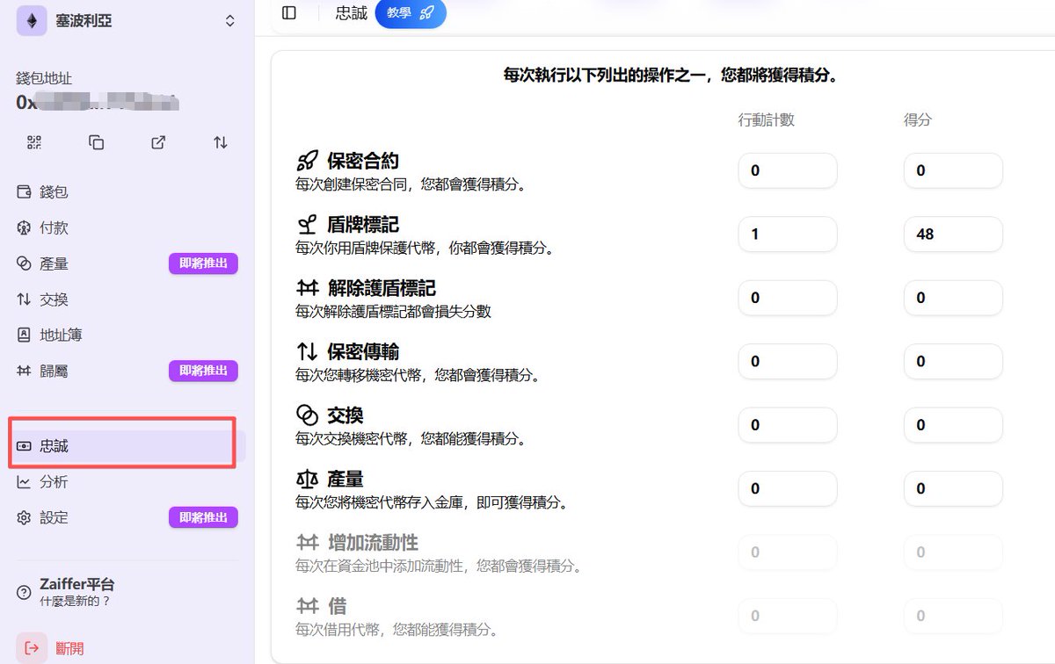Click 忠誠 page title in header
Viewport: 1055px width, 664px height.
point(352,13)
